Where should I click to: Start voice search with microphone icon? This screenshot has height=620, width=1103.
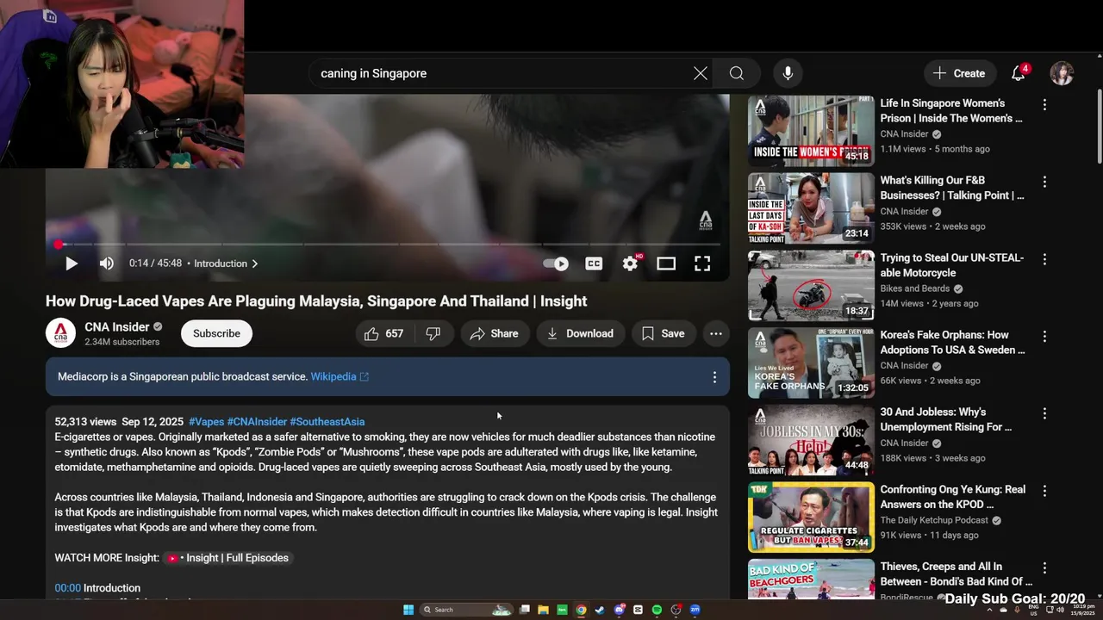click(788, 73)
